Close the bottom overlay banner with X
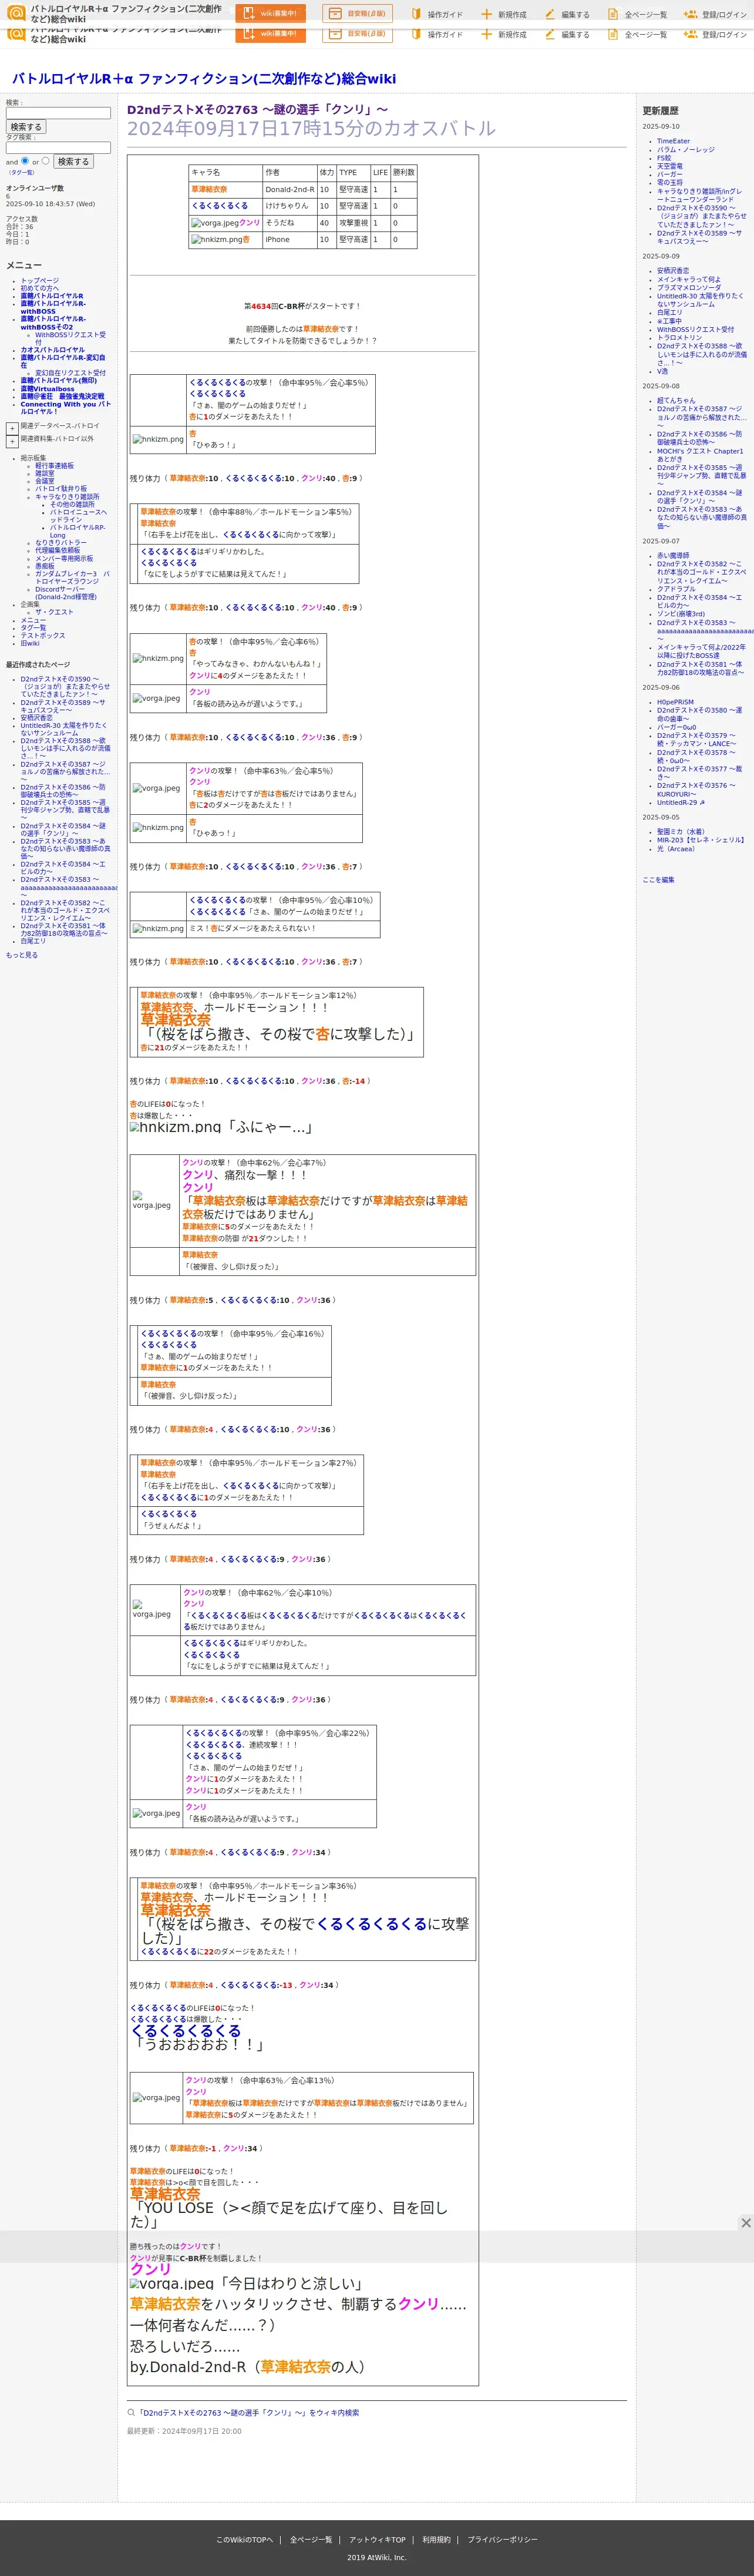This screenshot has width=754, height=2576. [x=745, y=2222]
